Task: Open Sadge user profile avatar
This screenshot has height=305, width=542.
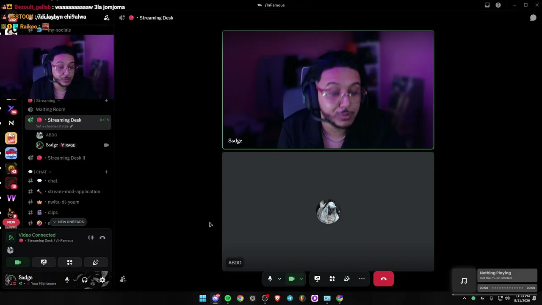Action: (11, 280)
